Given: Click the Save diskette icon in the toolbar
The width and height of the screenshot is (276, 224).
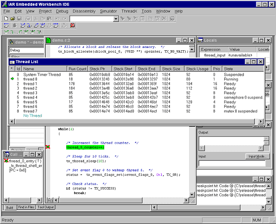Looking at the screenshot, I should coord(19,19).
